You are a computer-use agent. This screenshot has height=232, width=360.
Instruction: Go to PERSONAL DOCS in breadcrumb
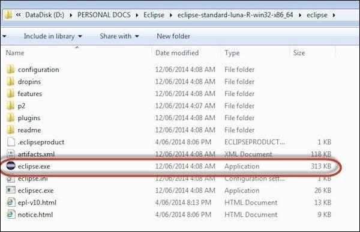click(x=104, y=15)
